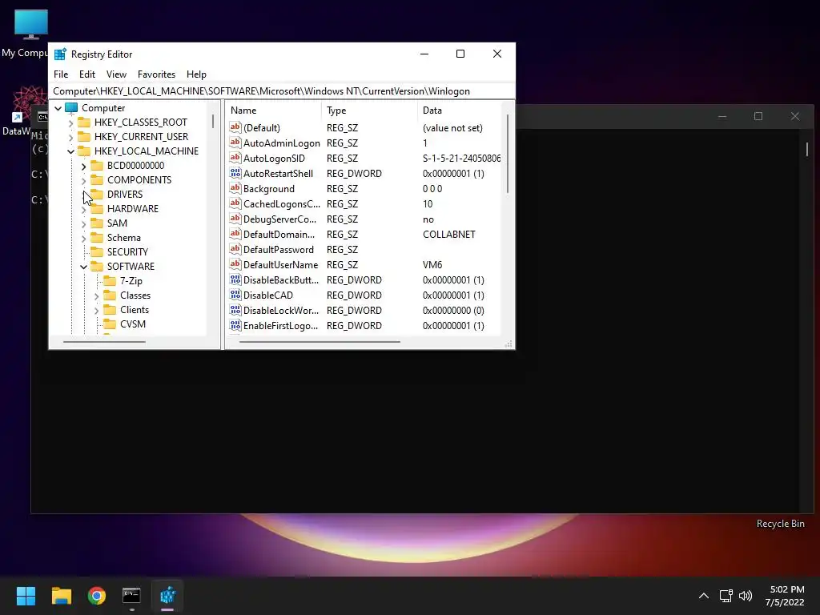Open Google Chrome from taskbar

click(x=97, y=596)
